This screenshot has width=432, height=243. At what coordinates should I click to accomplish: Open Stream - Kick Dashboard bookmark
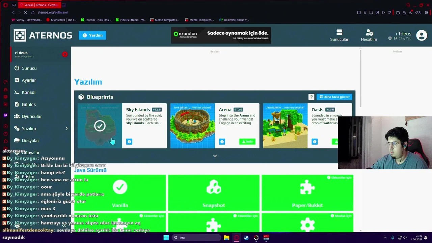click(96, 20)
